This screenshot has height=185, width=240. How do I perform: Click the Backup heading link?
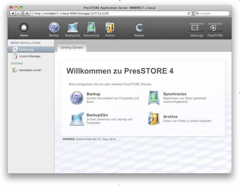(93, 94)
